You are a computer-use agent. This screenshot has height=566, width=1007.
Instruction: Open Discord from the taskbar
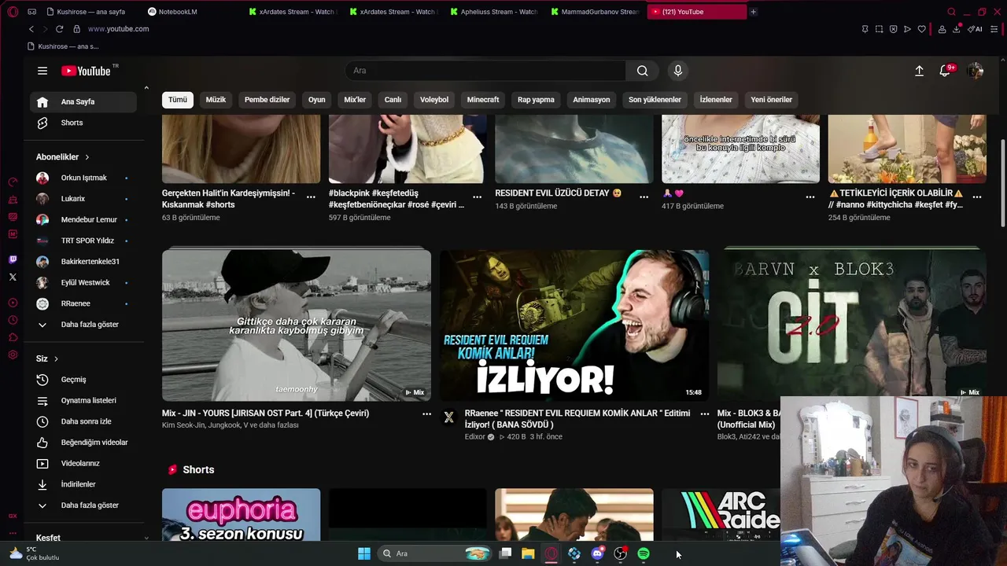click(x=598, y=553)
